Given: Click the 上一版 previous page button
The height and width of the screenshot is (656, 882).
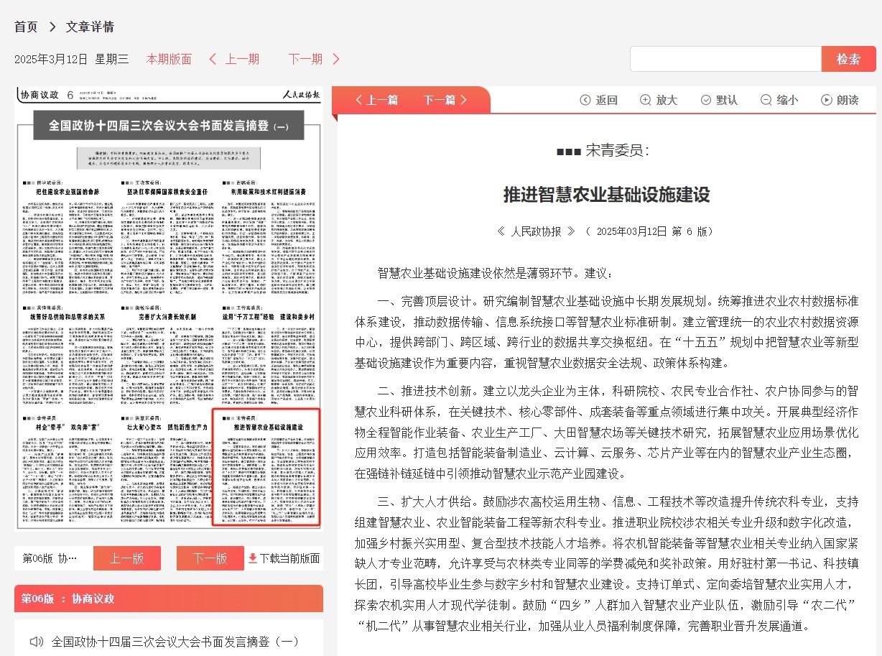Looking at the screenshot, I should 127,558.
